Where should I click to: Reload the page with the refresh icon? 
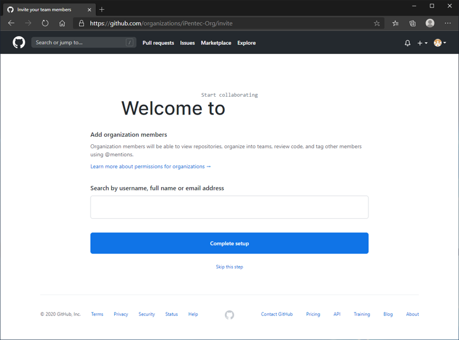[x=45, y=23]
